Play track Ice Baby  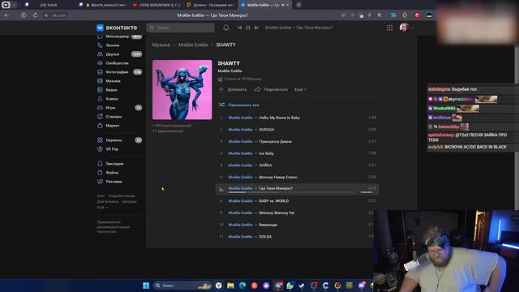click(x=298, y=153)
